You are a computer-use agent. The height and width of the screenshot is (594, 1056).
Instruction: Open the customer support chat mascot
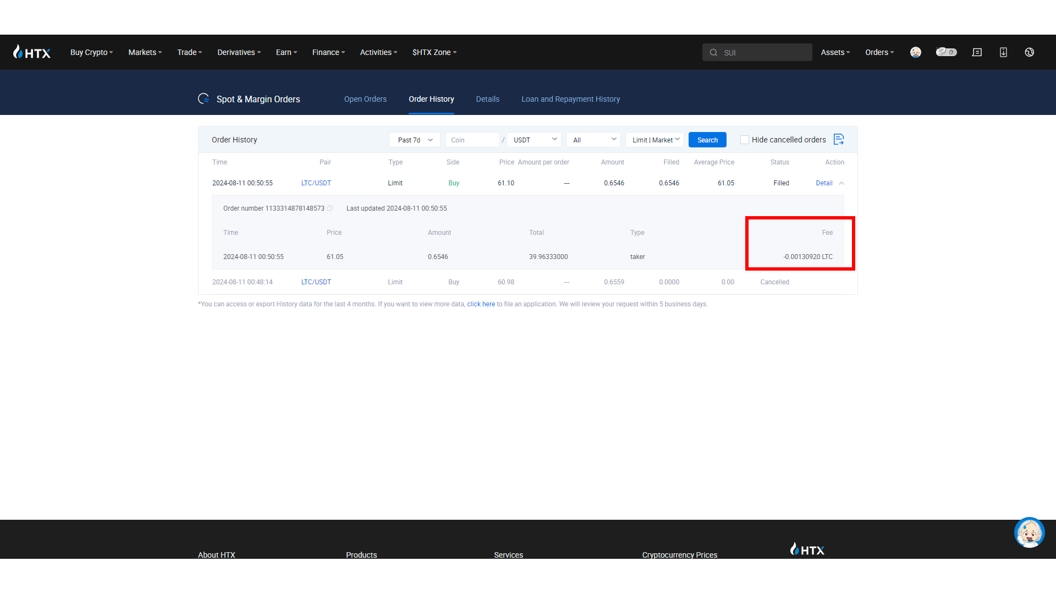1030,532
